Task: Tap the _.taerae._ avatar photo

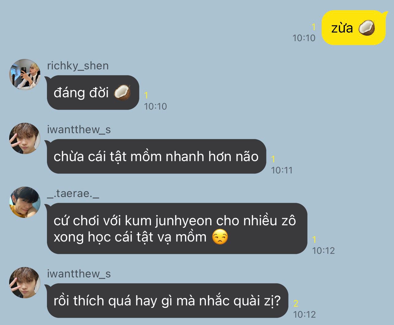Action: coord(25,202)
